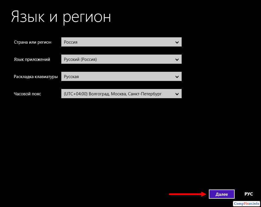Click the Страна или регион label
This screenshot has width=261, height=207.
(x=33, y=42)
